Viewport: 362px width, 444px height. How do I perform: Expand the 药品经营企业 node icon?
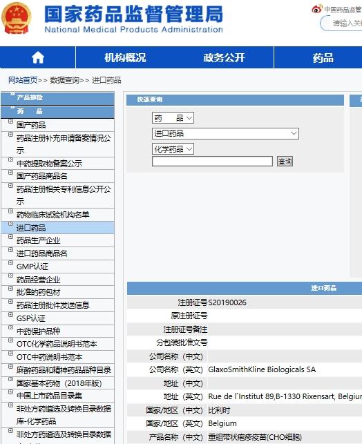[x=10, y=276]
